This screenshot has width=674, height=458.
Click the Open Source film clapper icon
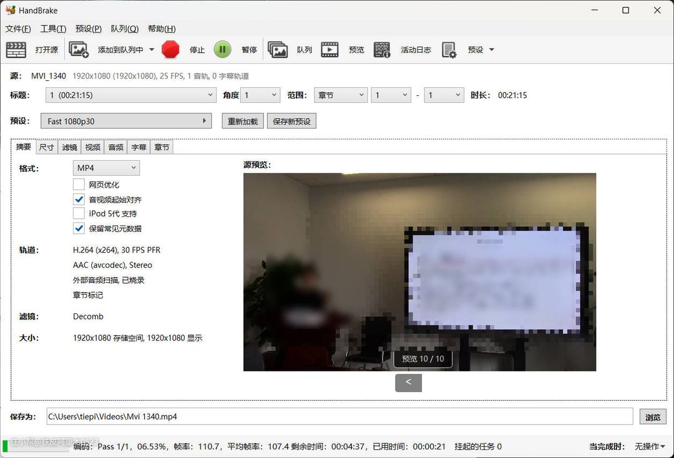pyautogui.click(x=16, y=50)
